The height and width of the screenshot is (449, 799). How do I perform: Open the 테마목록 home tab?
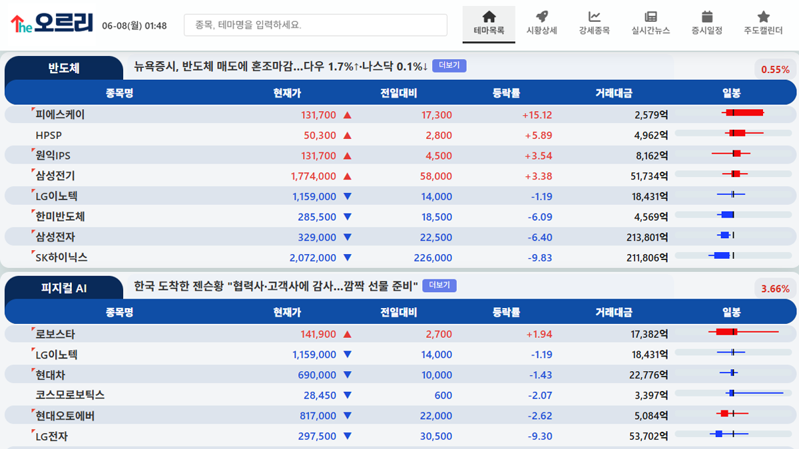point(489,24)
